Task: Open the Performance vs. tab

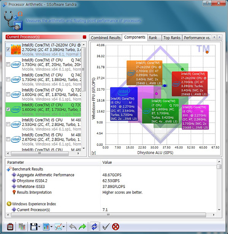Action: click(197, 38)
